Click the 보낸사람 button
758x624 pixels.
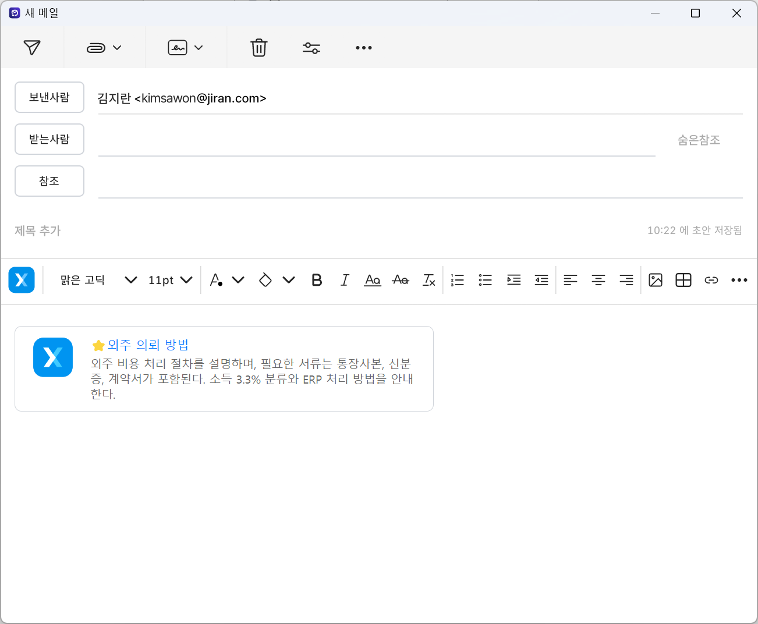tap(49, 97)
